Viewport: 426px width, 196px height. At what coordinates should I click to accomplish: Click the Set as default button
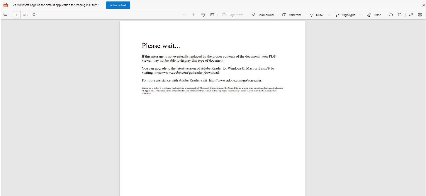tap(118, 5)
